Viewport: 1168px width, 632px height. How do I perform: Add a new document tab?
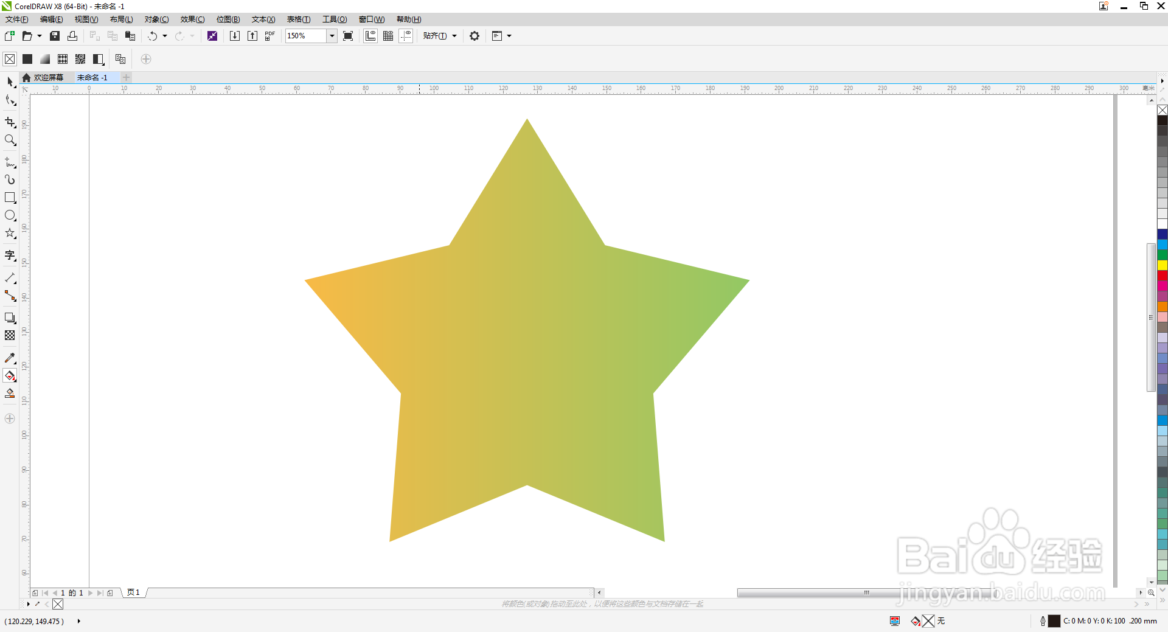coord(126,77)
